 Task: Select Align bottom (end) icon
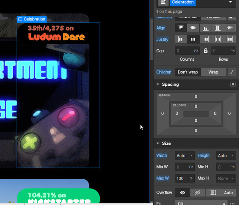pyautogui.click(x=205, y=28)
